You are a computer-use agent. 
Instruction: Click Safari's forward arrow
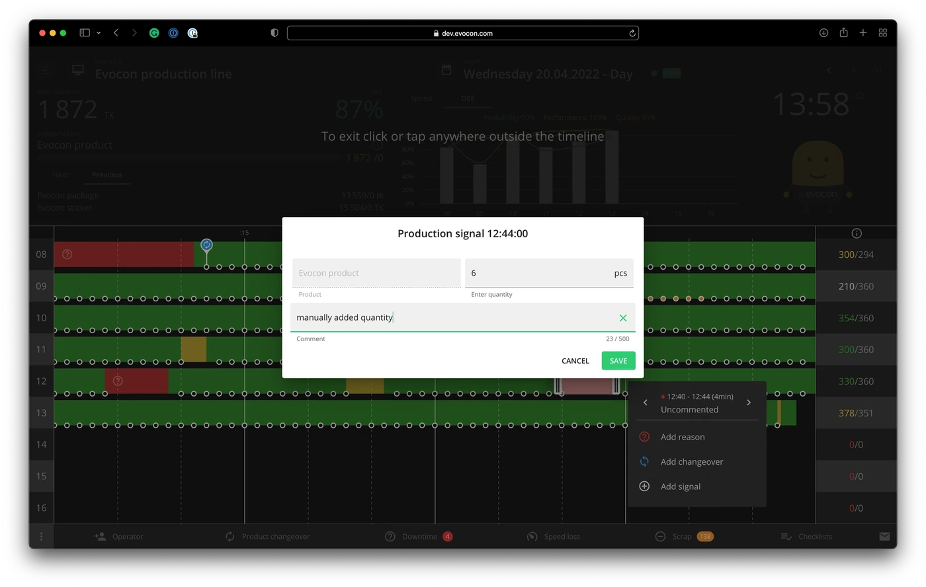pyautogui.click(x=134, y=33)
